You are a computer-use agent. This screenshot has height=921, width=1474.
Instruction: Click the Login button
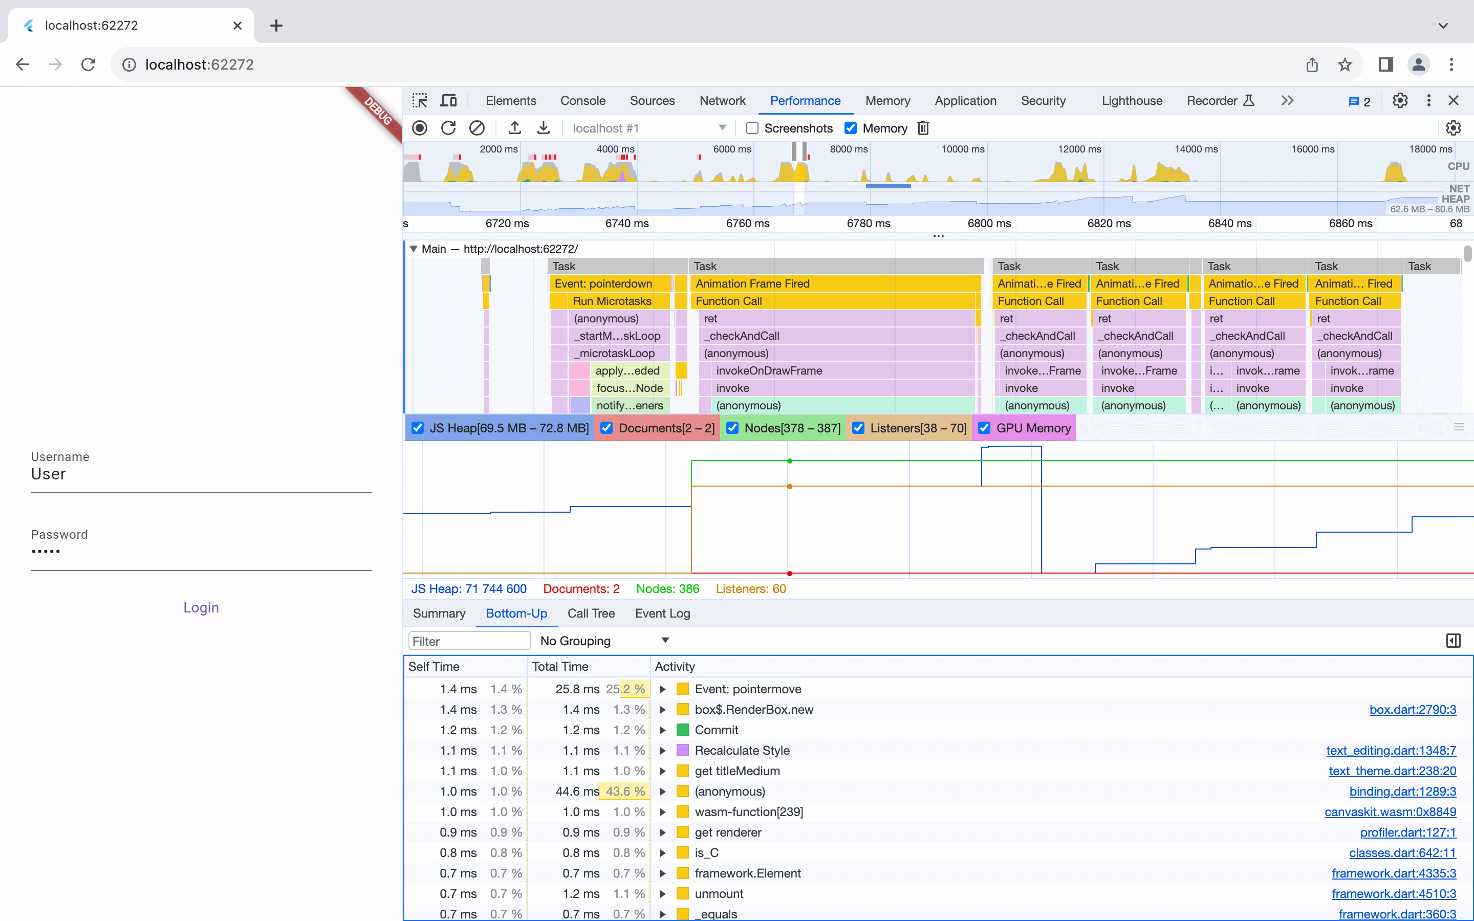click(x=201, y=607)
